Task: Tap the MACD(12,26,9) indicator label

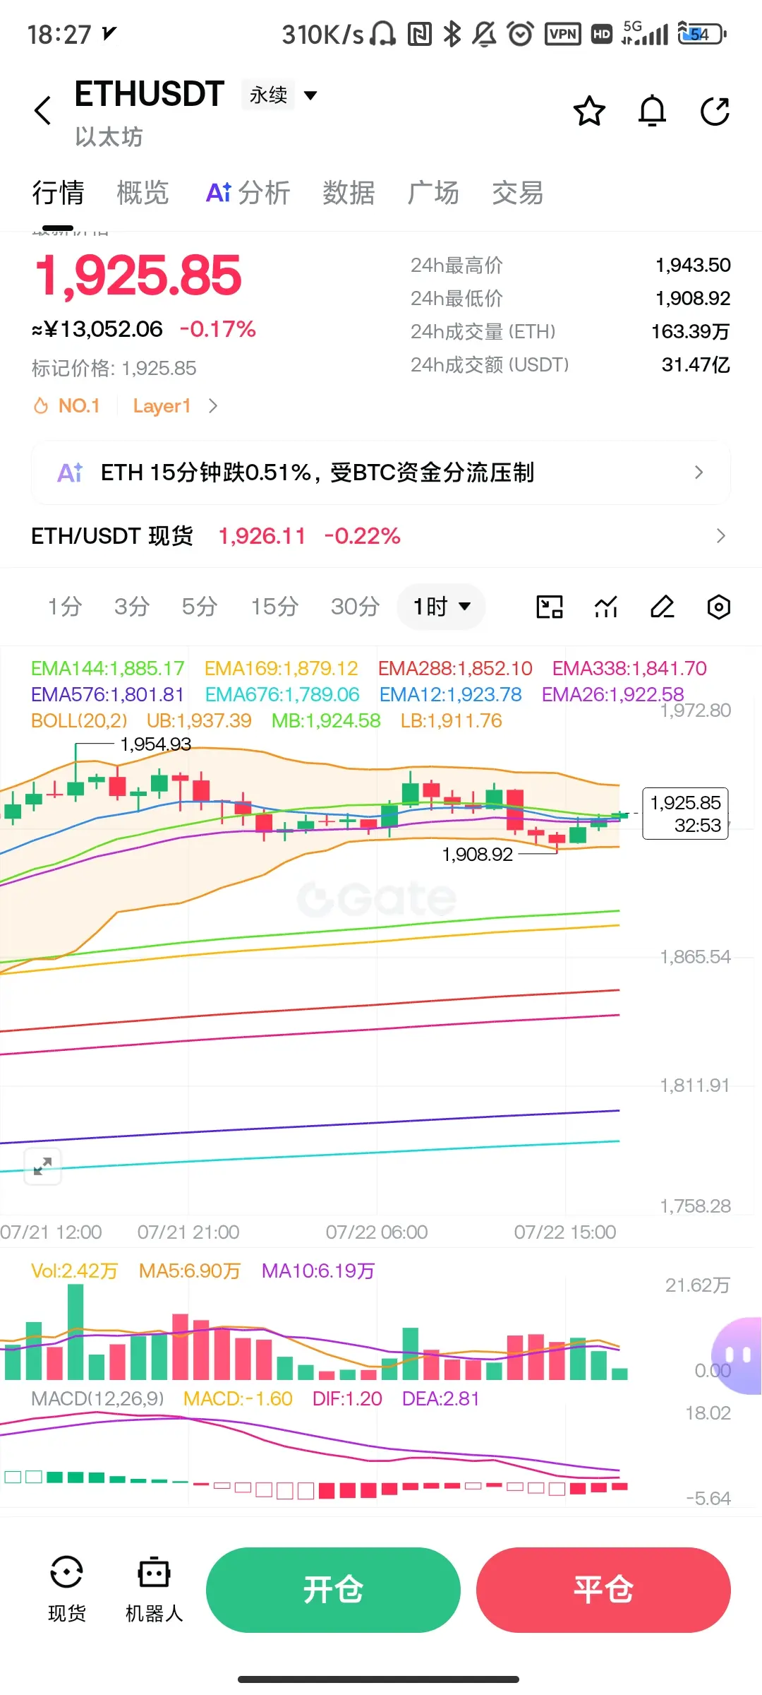Action: tap(97, 1398)
